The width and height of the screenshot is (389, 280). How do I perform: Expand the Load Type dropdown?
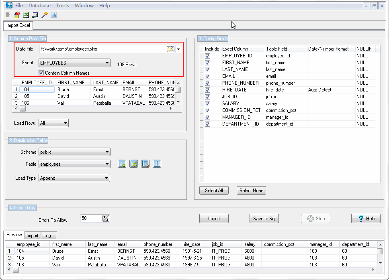74,178
